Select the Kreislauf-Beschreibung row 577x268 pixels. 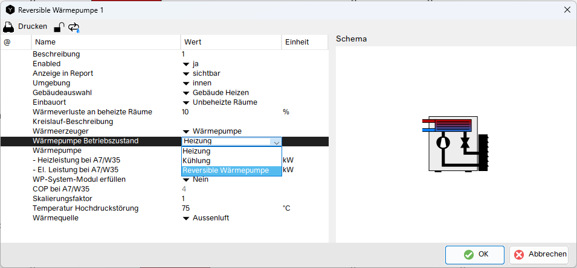click(x=73, y=121)
